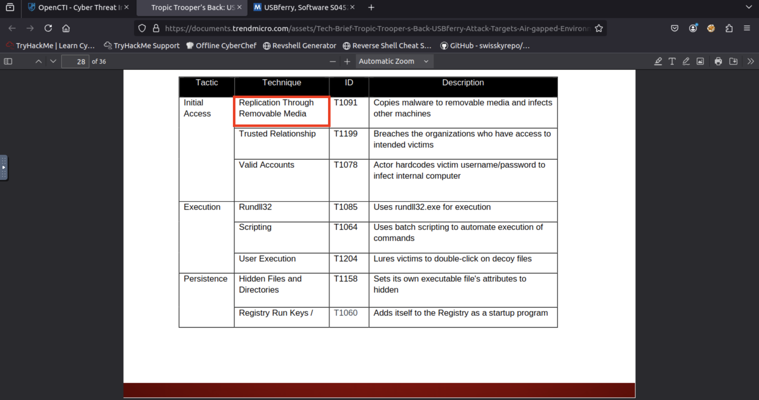Open Offline CyberChef bookmark
759x400 pixels.
point(221,45)
